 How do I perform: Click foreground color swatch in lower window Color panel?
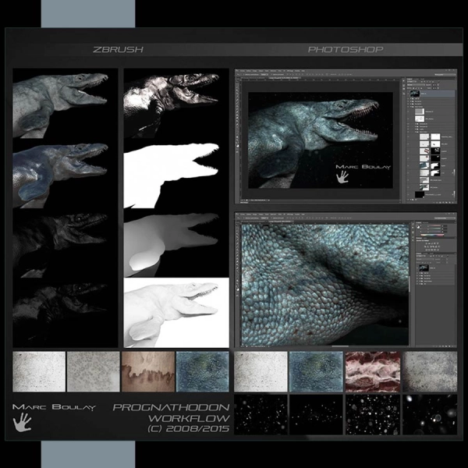[x=418, y=226]
